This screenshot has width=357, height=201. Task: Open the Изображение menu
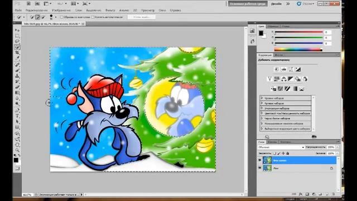pos(61,11)
